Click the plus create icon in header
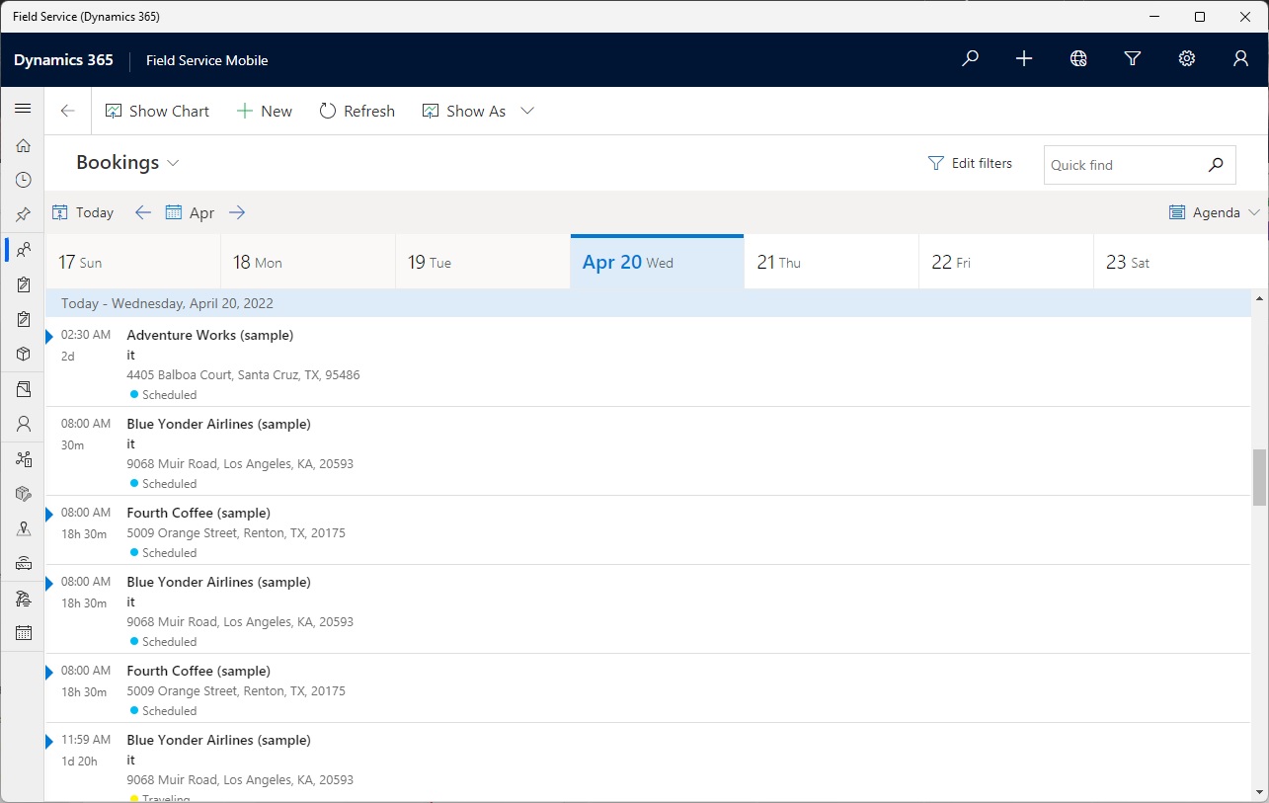The image size is (1269, 803). (x=1024, y=59)
